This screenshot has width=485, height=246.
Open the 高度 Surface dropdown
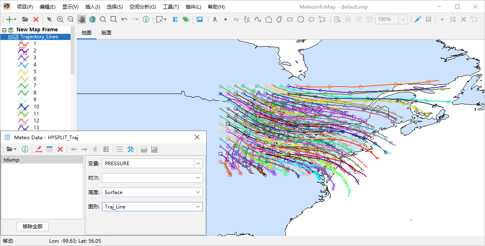tap(198, 192)
